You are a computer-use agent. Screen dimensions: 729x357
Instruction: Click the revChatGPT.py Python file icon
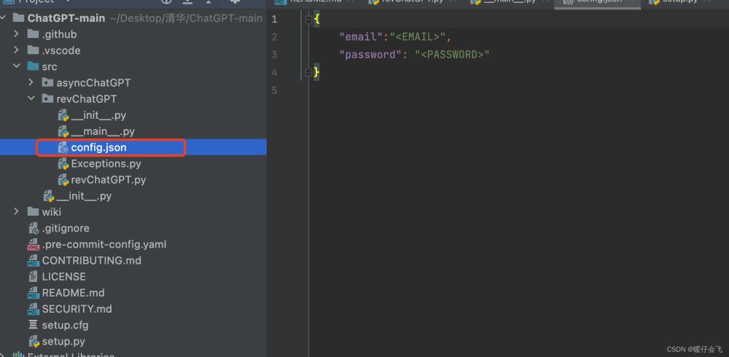[x=63, y=180]
